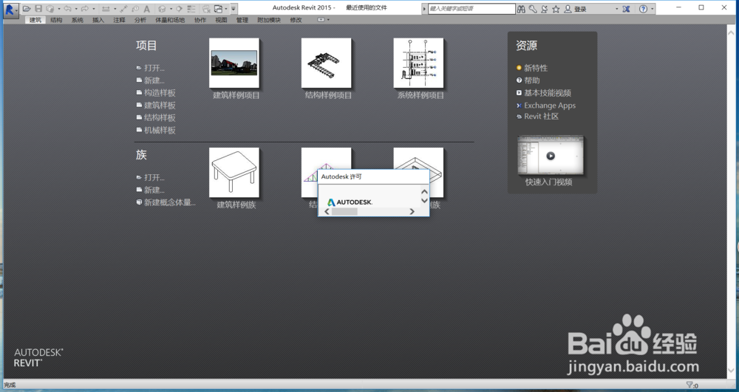
Task: Expand the Switch Windows dropdown arrow
Action: click(226, 8)
